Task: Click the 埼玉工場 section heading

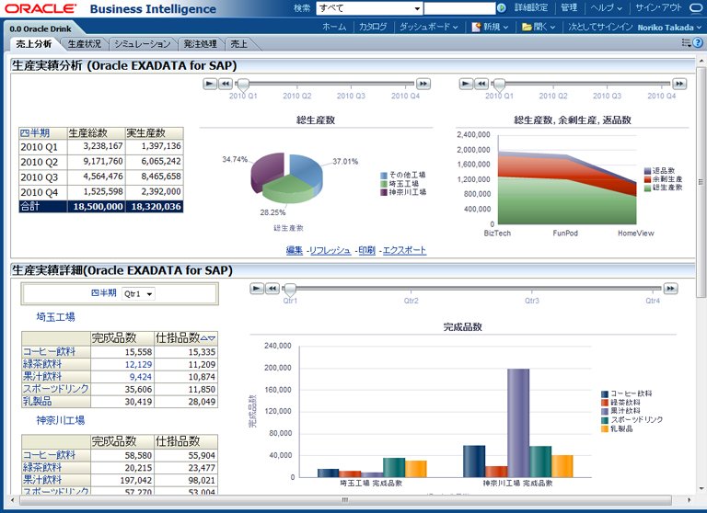Action: click(x=55, y=317)
